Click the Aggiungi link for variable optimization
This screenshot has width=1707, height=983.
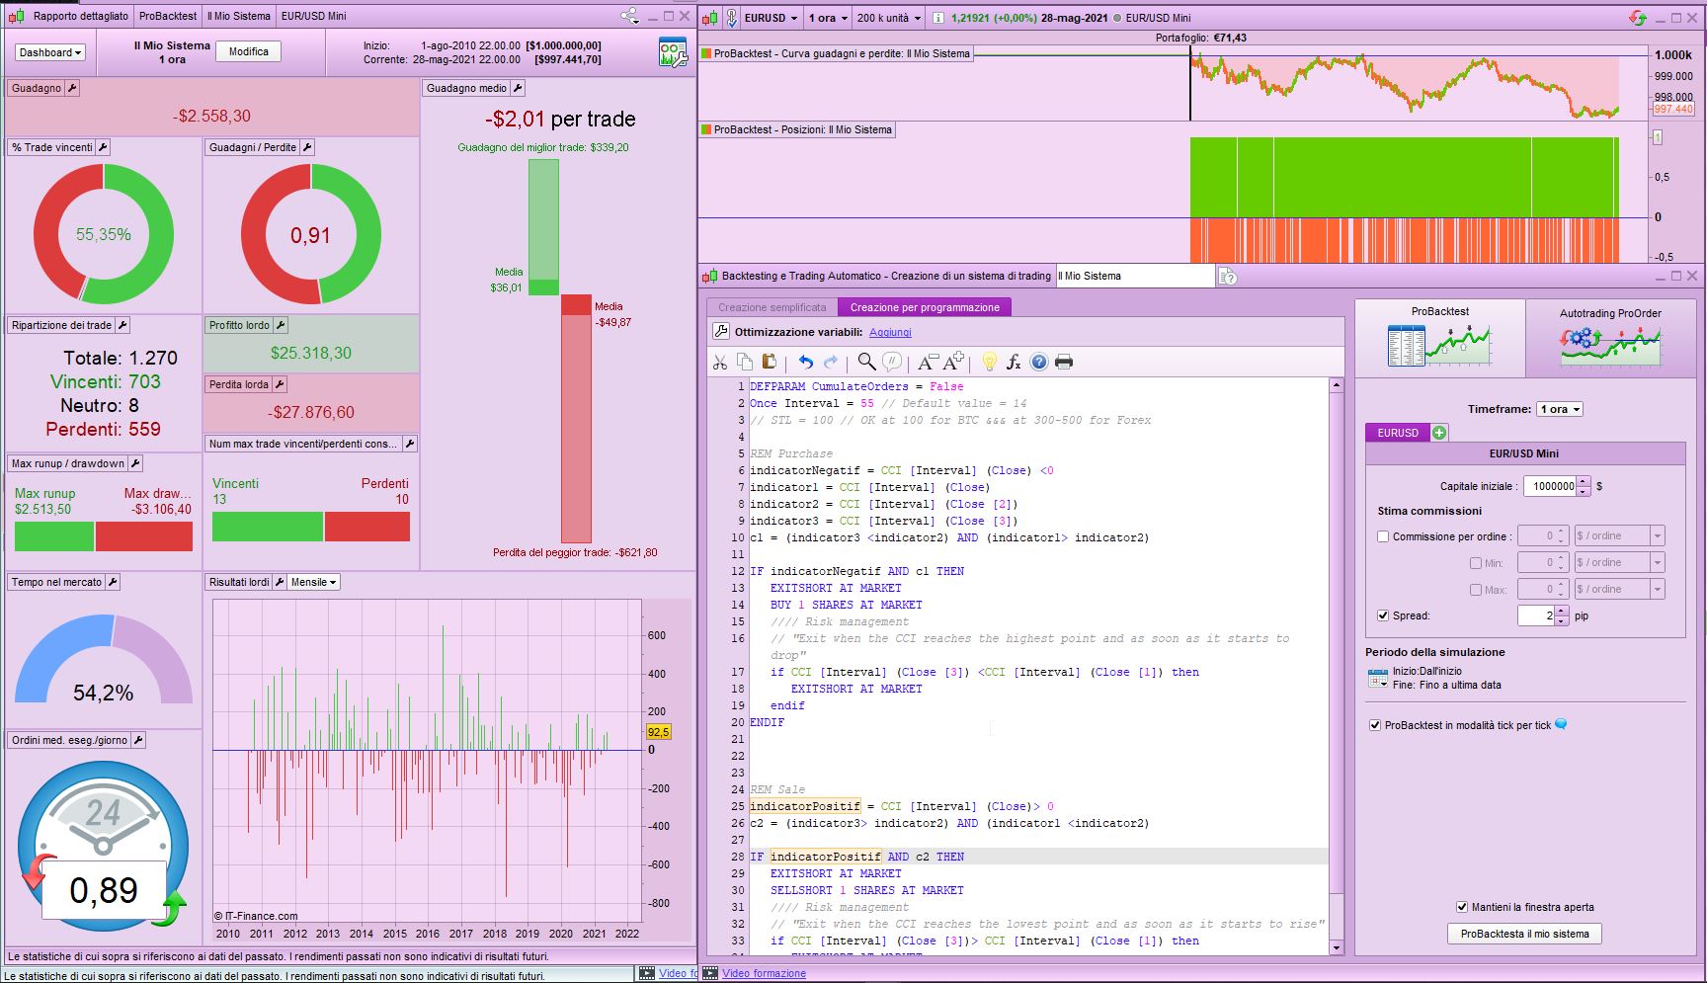890,332
